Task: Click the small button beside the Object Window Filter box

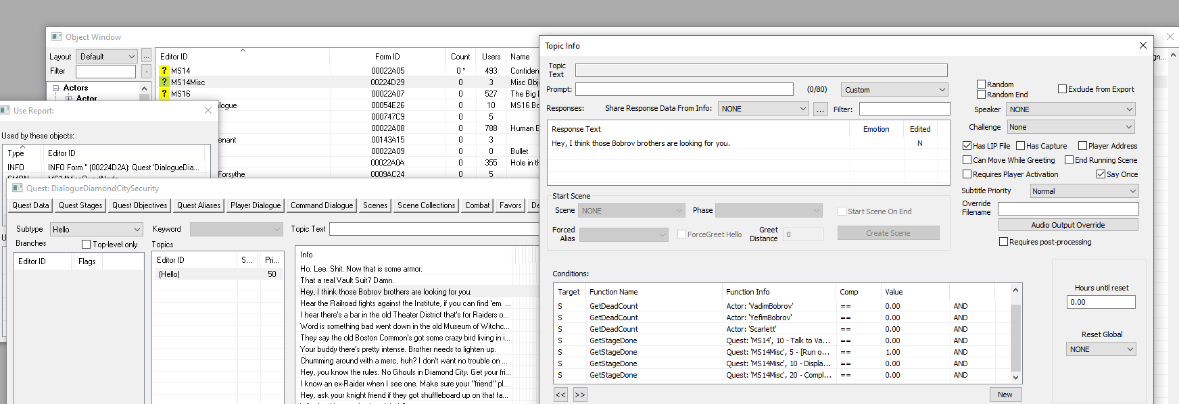Action: (x=146, y=71)
